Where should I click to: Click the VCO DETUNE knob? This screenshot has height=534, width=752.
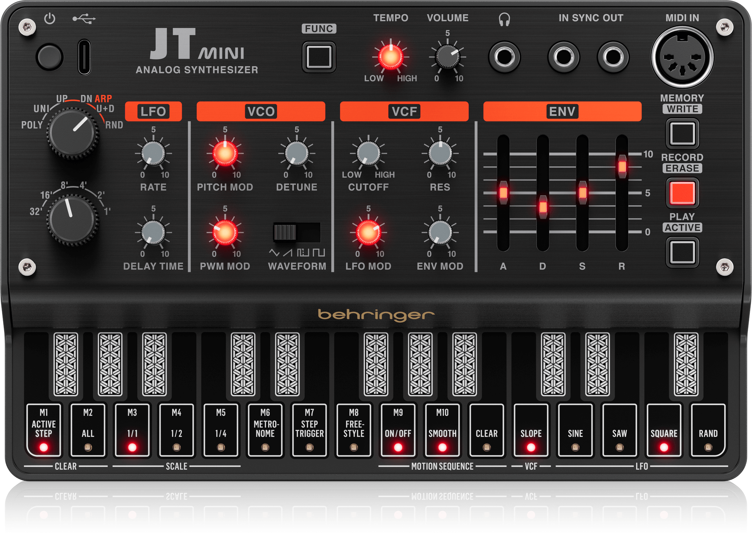[x=297, y=153]
